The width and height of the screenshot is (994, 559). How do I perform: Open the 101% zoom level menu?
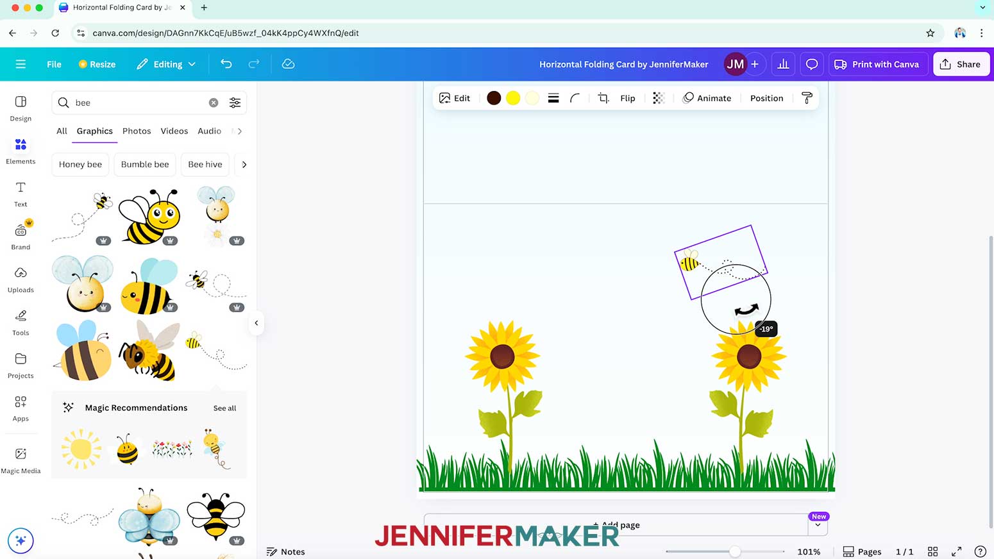point(809,551)
